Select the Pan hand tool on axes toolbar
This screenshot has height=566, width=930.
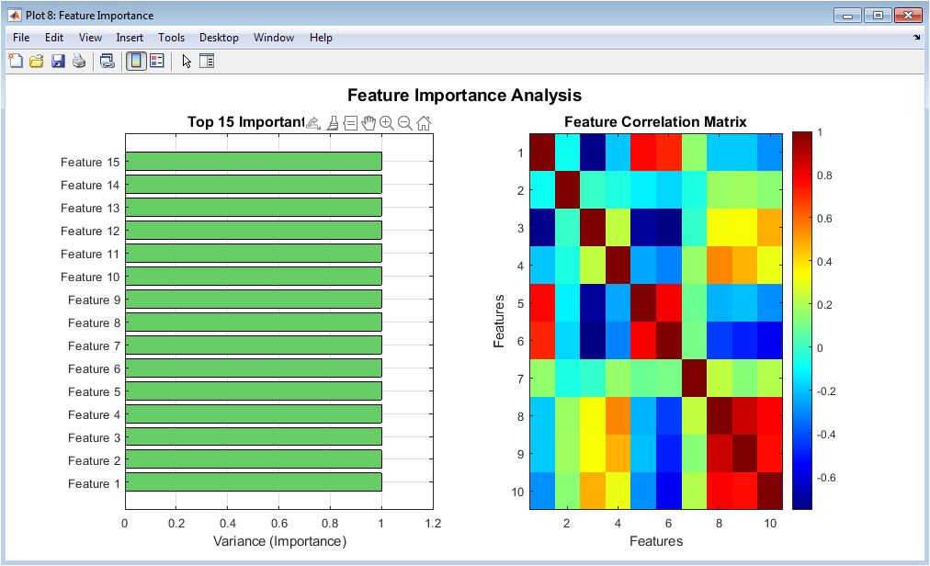(x=369, y=123)
